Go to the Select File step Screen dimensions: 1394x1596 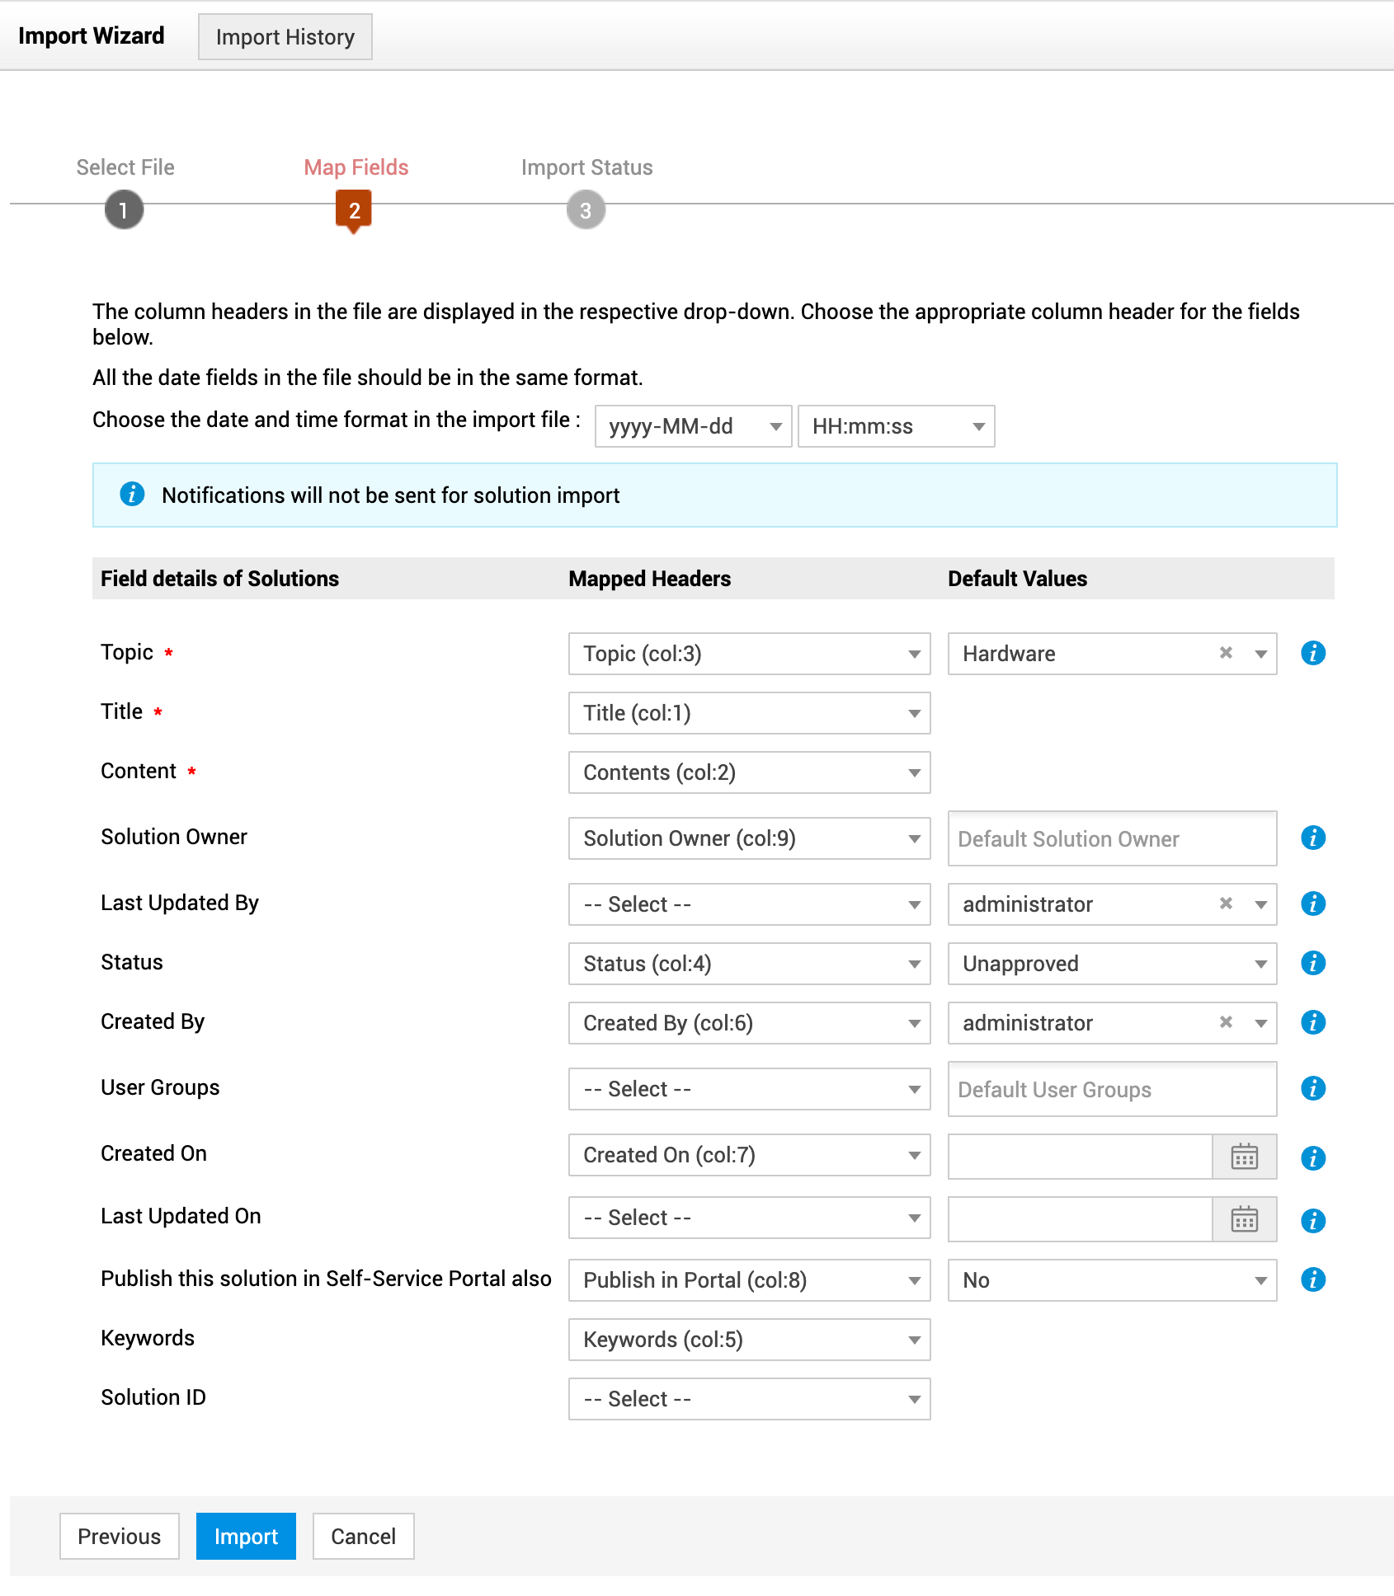[x=124, y=209]
